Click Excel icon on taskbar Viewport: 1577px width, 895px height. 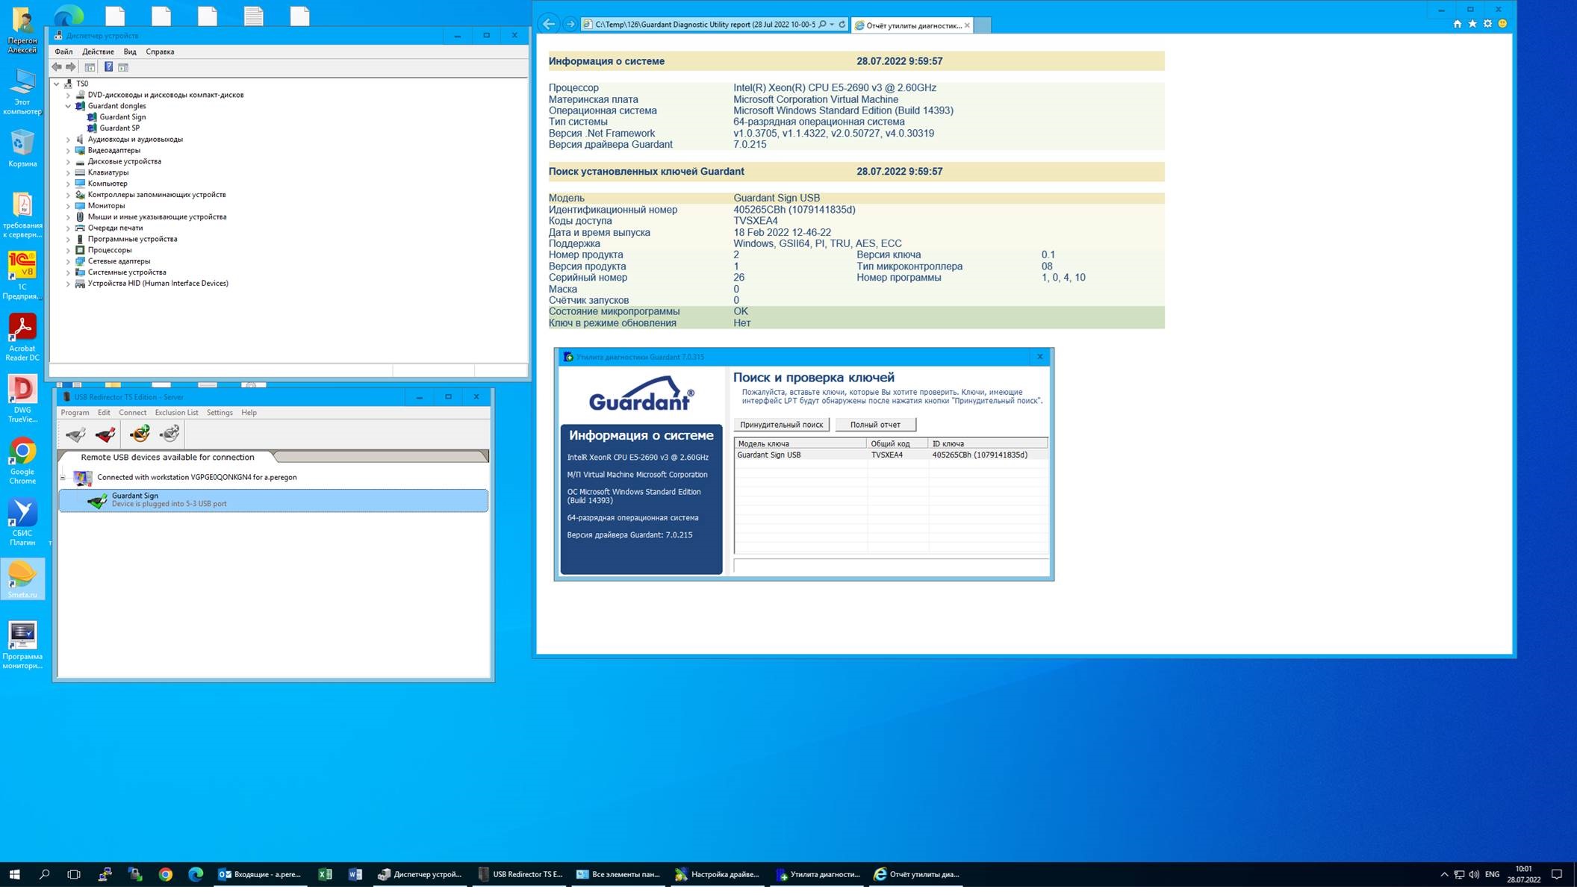coord(325,874)
